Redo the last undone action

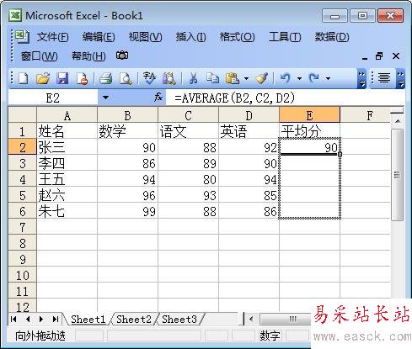(314, 77)
